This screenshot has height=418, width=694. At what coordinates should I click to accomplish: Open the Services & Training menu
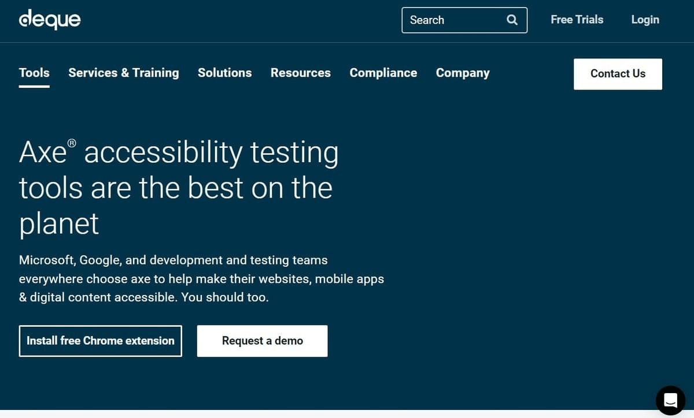pos(124,73)
